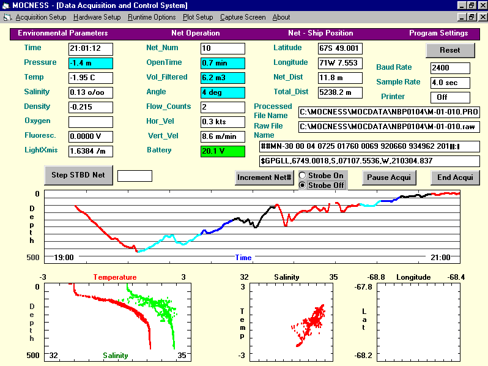Click the red Temperature plot title
488x366 pixels.
pyautogui.click(x=115, y=277)
